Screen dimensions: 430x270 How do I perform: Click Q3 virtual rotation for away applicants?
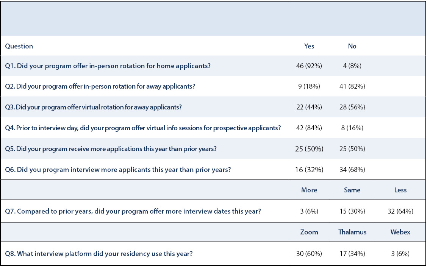click(93, 107)
